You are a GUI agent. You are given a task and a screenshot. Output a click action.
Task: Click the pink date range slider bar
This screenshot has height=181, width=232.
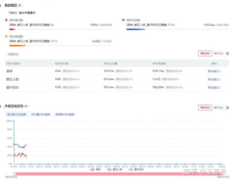tap(116, 174)
